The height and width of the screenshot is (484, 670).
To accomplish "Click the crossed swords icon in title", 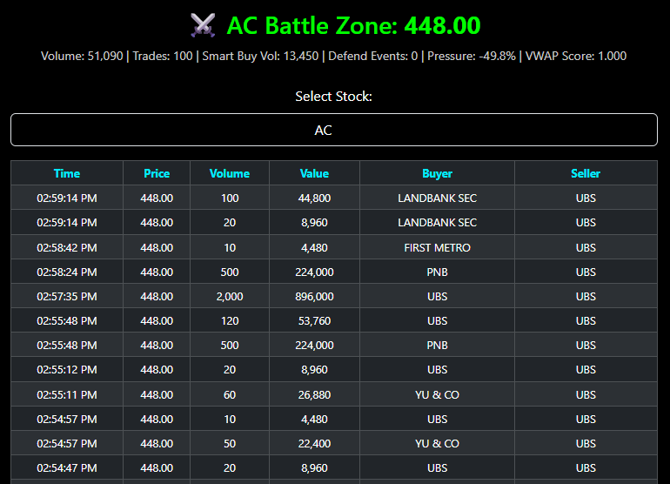I will [203, 26].
